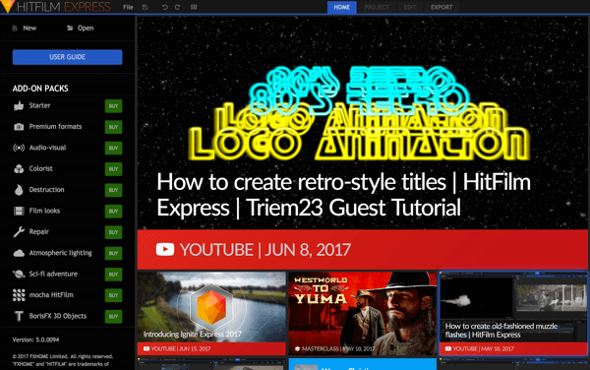590x370 pixels.
Task: Click the undo arrow icon
Action: pyautogui.click(x=165, y=7)
